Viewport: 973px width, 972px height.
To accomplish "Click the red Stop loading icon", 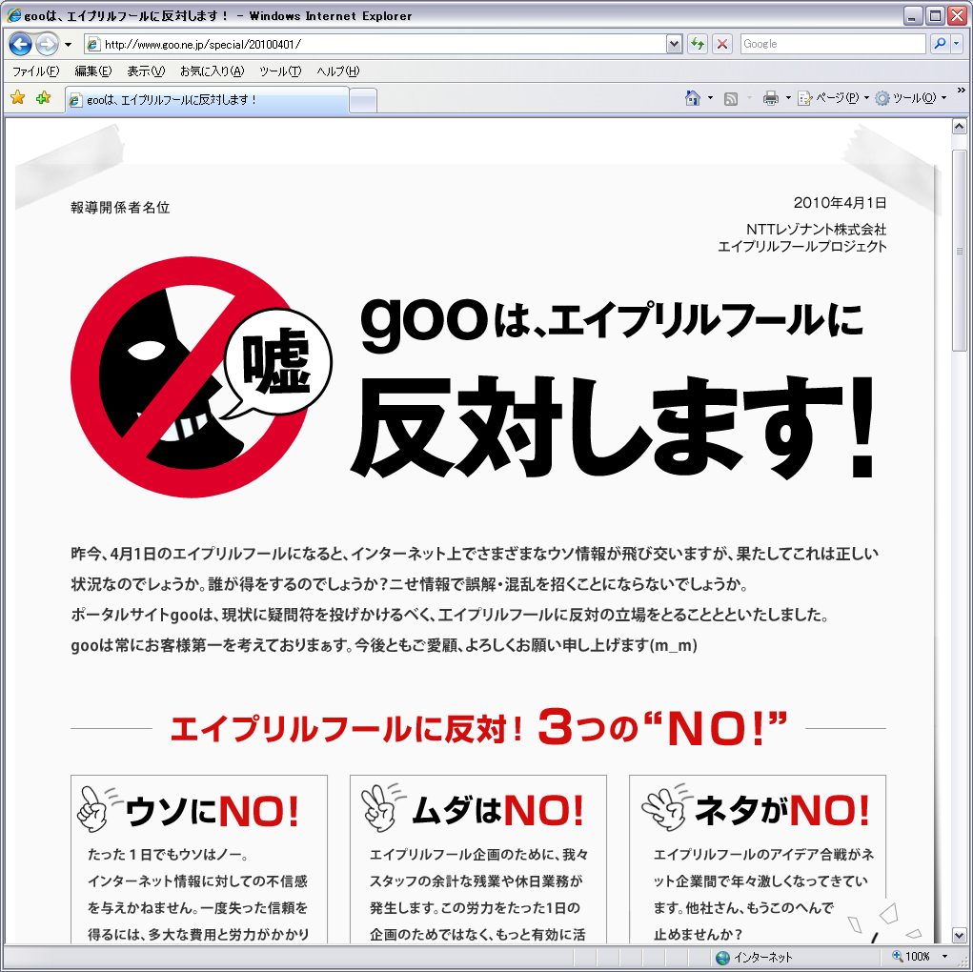I will (722, 44).
